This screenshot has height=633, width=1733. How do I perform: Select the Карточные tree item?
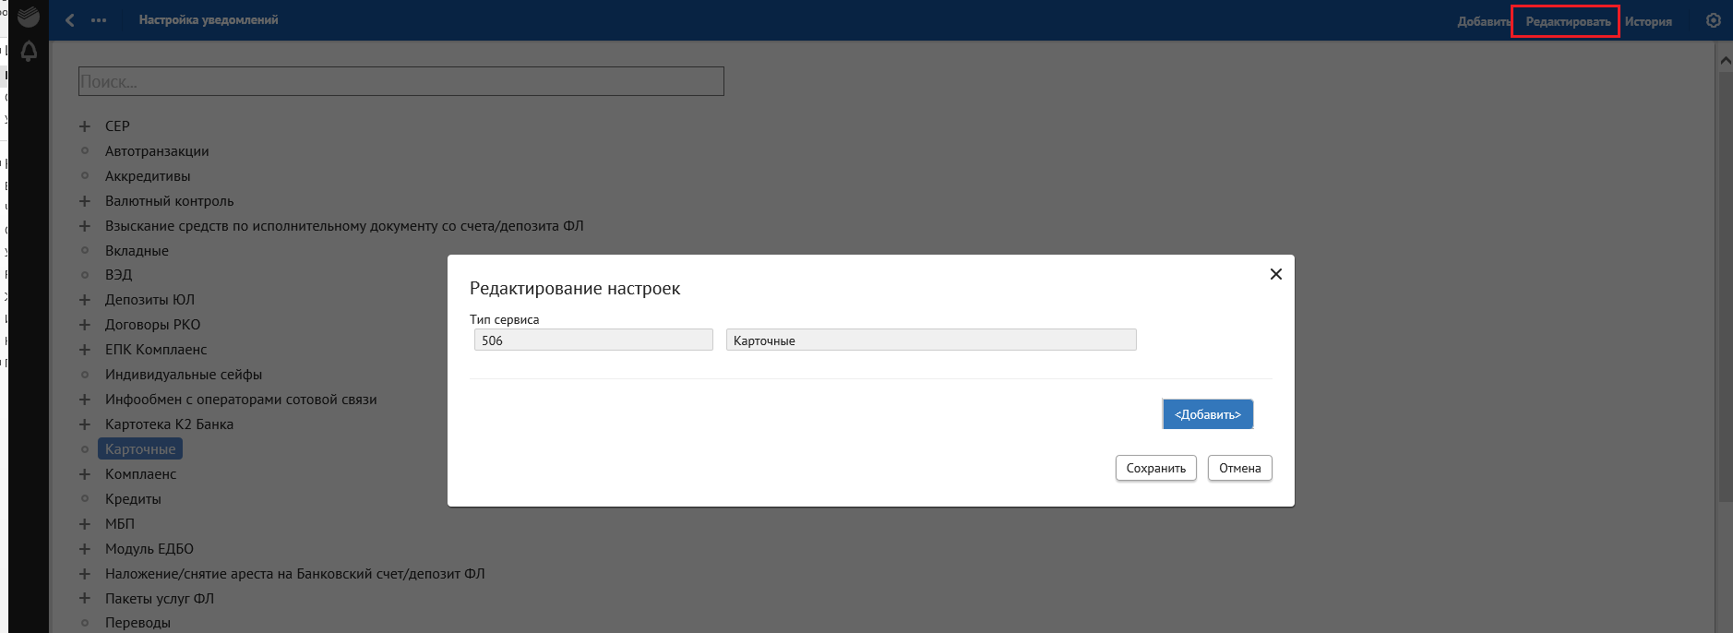pos(140,449)
